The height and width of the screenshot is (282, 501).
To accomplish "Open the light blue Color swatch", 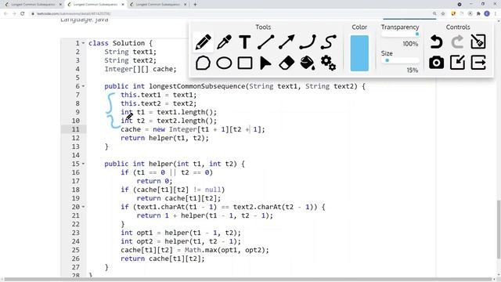I will point(359,53).
